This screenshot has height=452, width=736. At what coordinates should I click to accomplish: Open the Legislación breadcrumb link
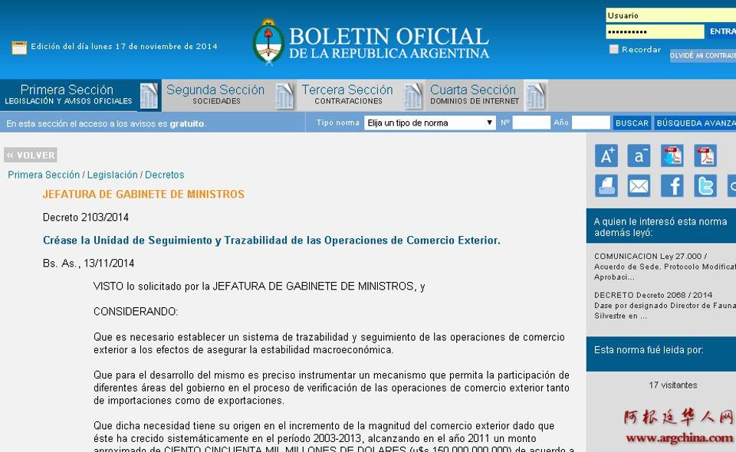click(112, 175)
